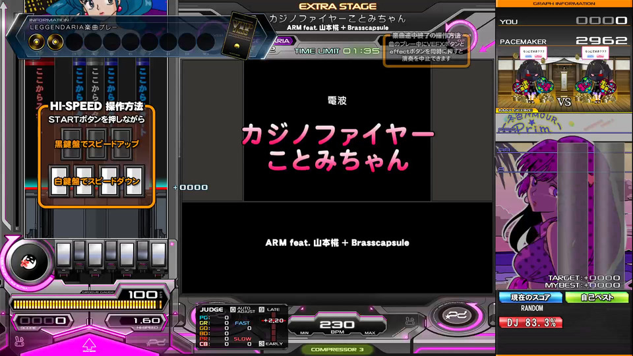Click the SLOW counter label
The width and height of the screenshot is (633, 356).
click(242, 339)
